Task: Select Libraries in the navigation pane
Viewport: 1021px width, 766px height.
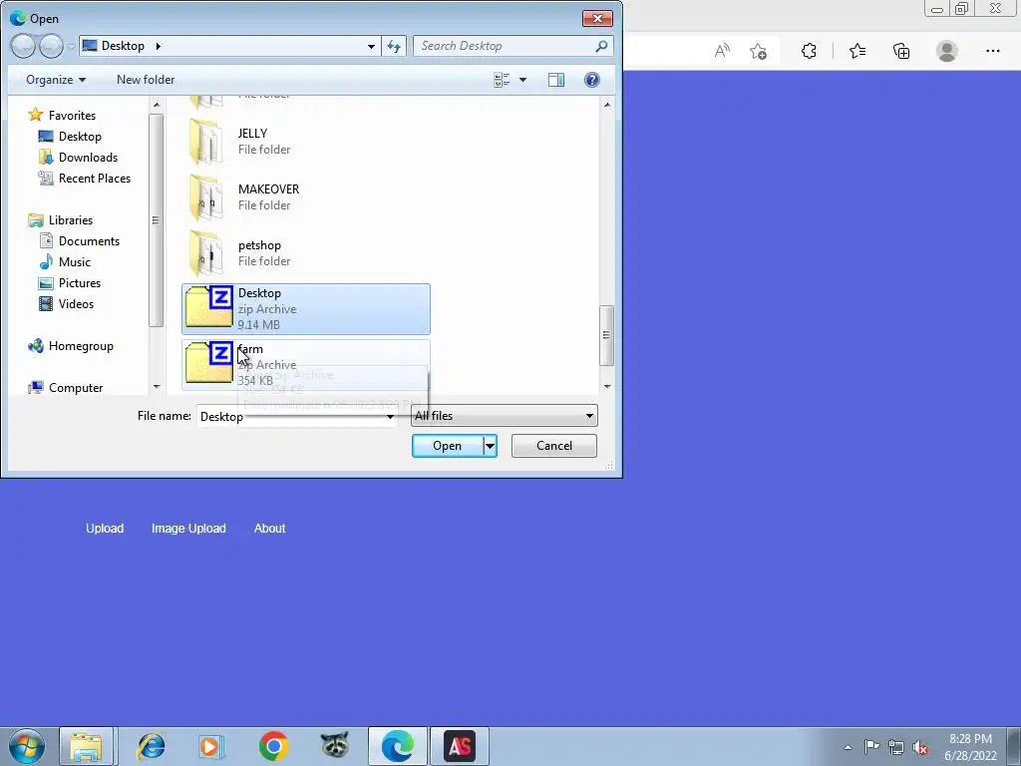Action: [x=61, y=220]
